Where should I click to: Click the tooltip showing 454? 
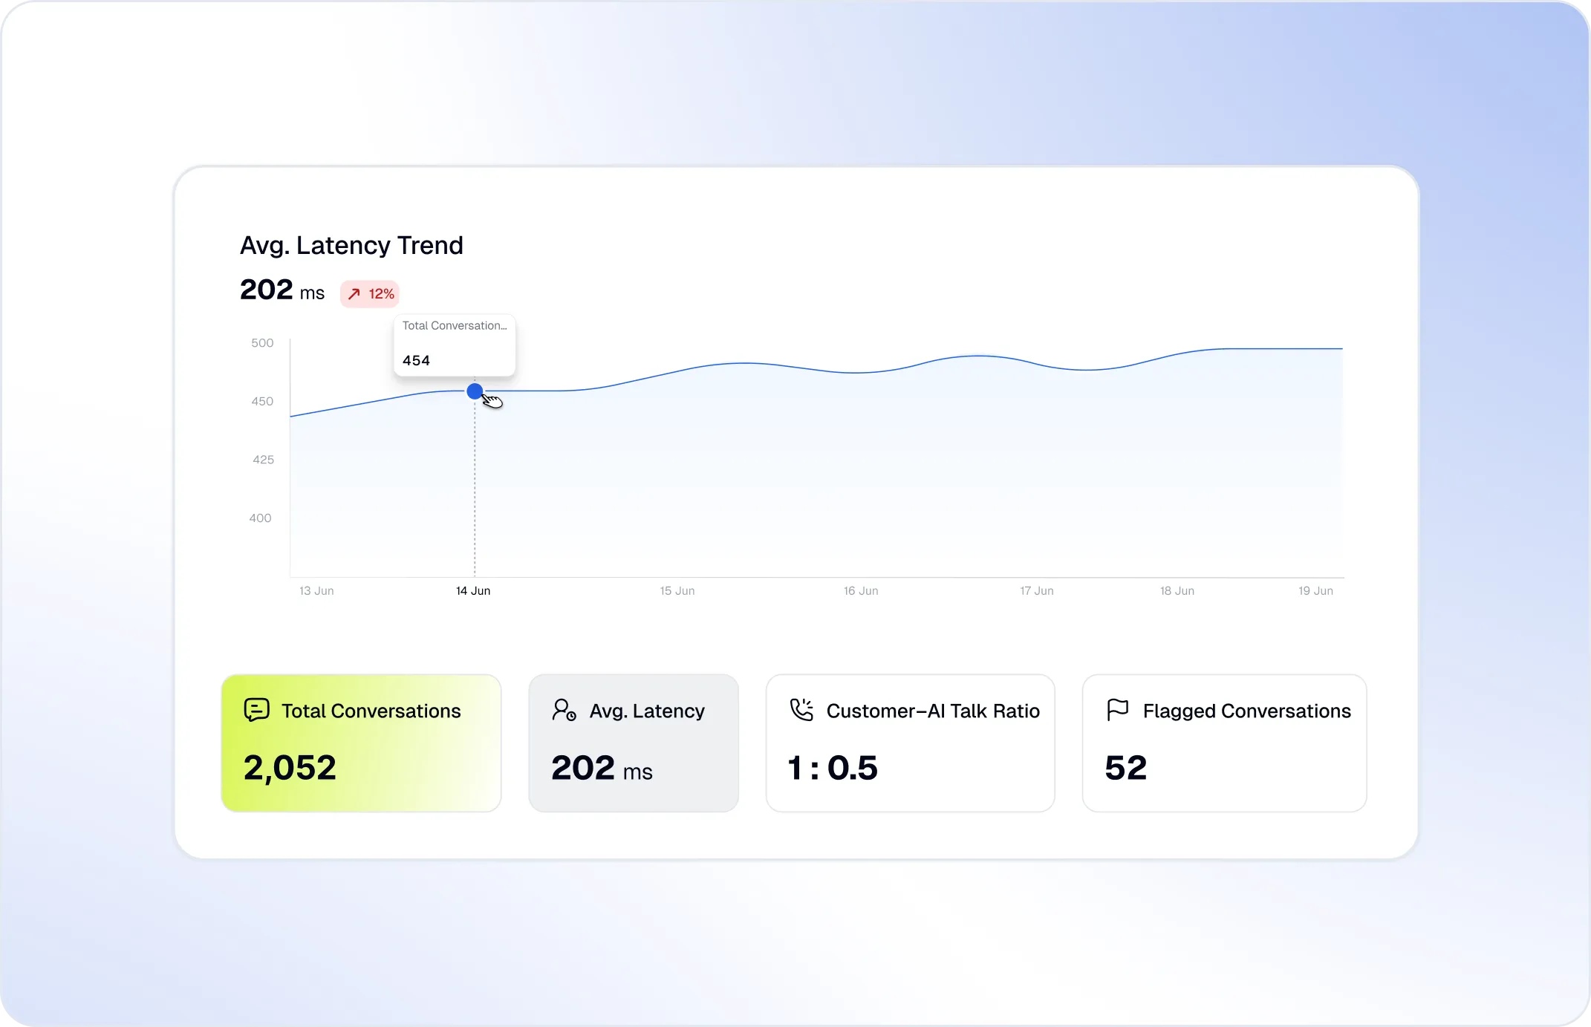(x=454, y=345)
